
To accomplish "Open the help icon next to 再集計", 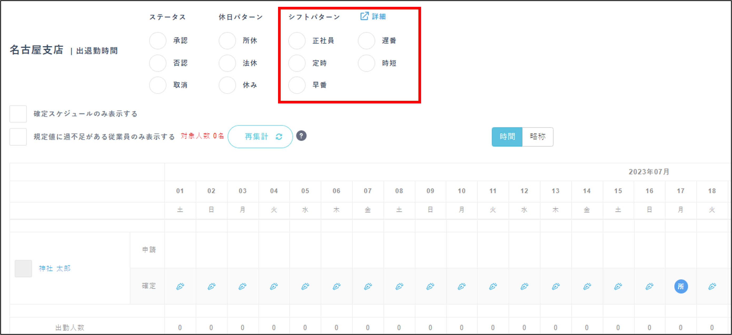I will tap(301, 136).
